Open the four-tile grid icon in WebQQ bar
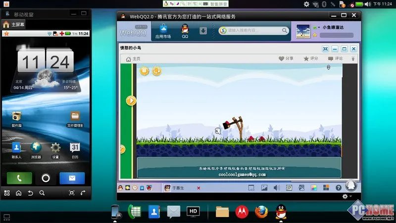Viewport: 396px width, 223px height. [x=326, y=187]
